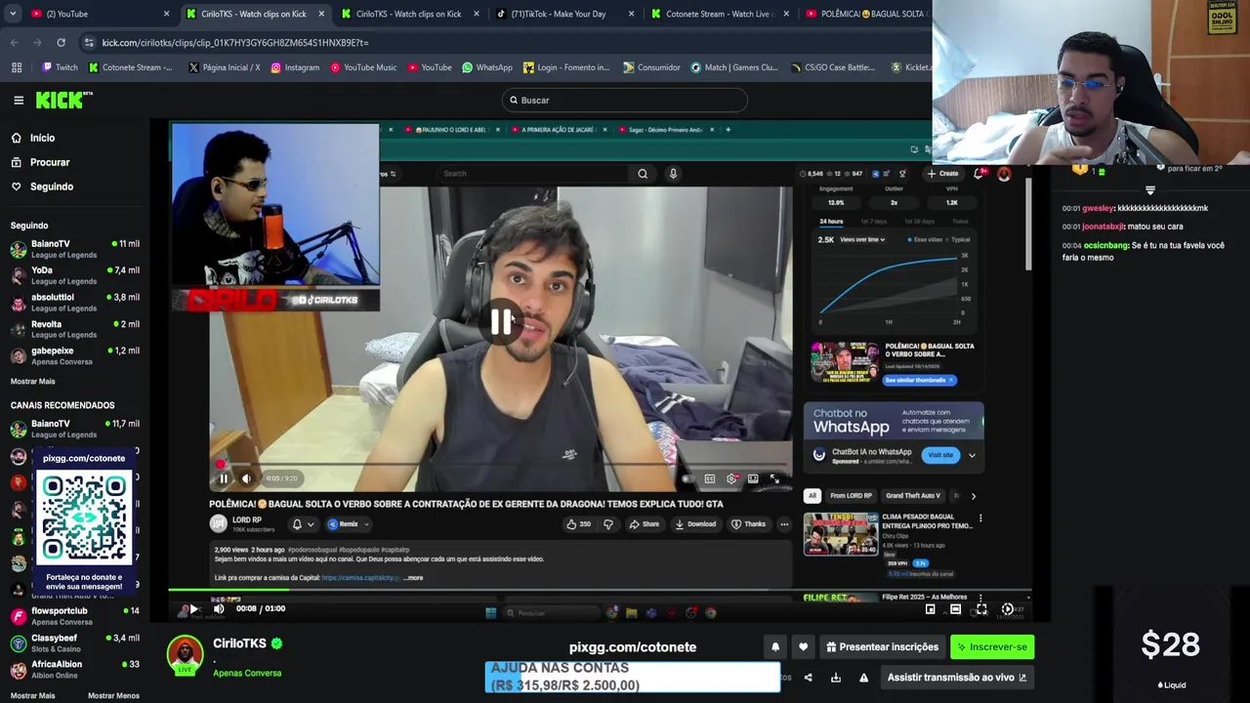
Task: Open the three-dot menu next to Thanks
Action: tap(783, 524)
